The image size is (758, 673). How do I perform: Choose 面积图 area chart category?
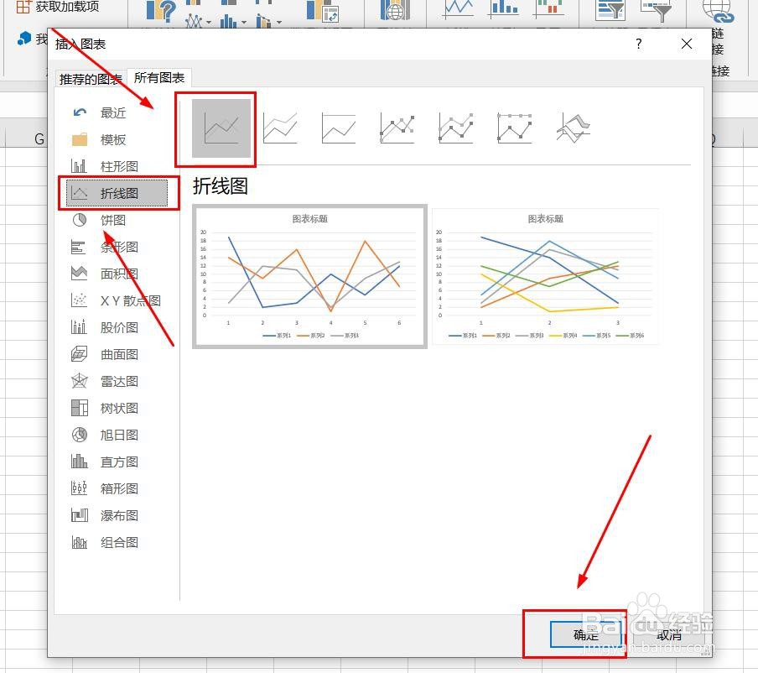pyautogui.click(x=117, y=274)
